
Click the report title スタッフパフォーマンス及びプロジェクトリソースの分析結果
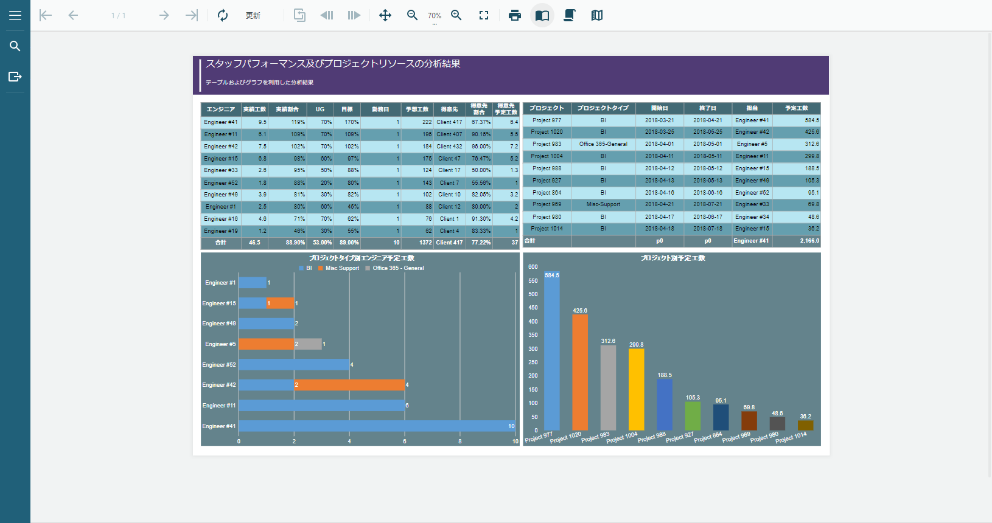coord(333,64)
